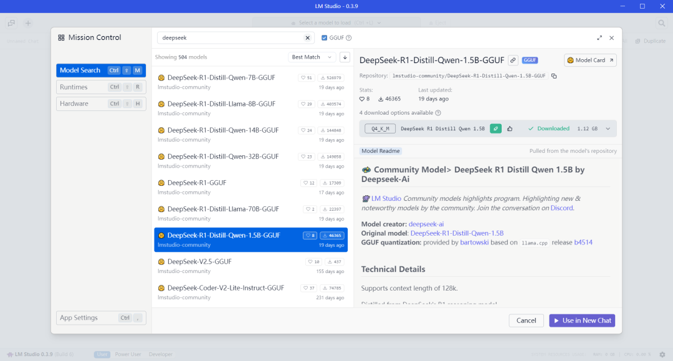
Task: Click the GGUF badge next to model title
Action: tap(530, 60)
